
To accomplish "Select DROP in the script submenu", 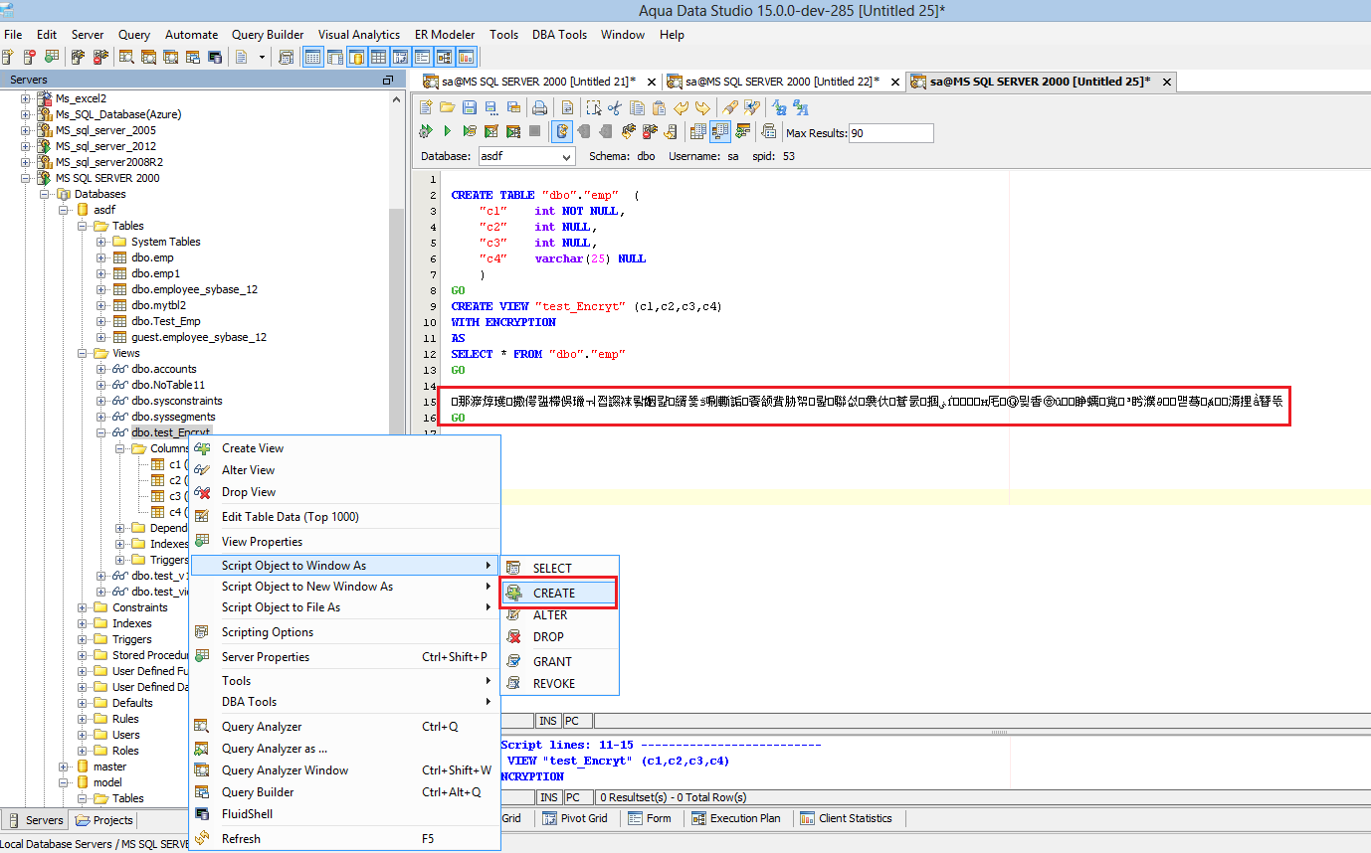I will click(559, 637).
